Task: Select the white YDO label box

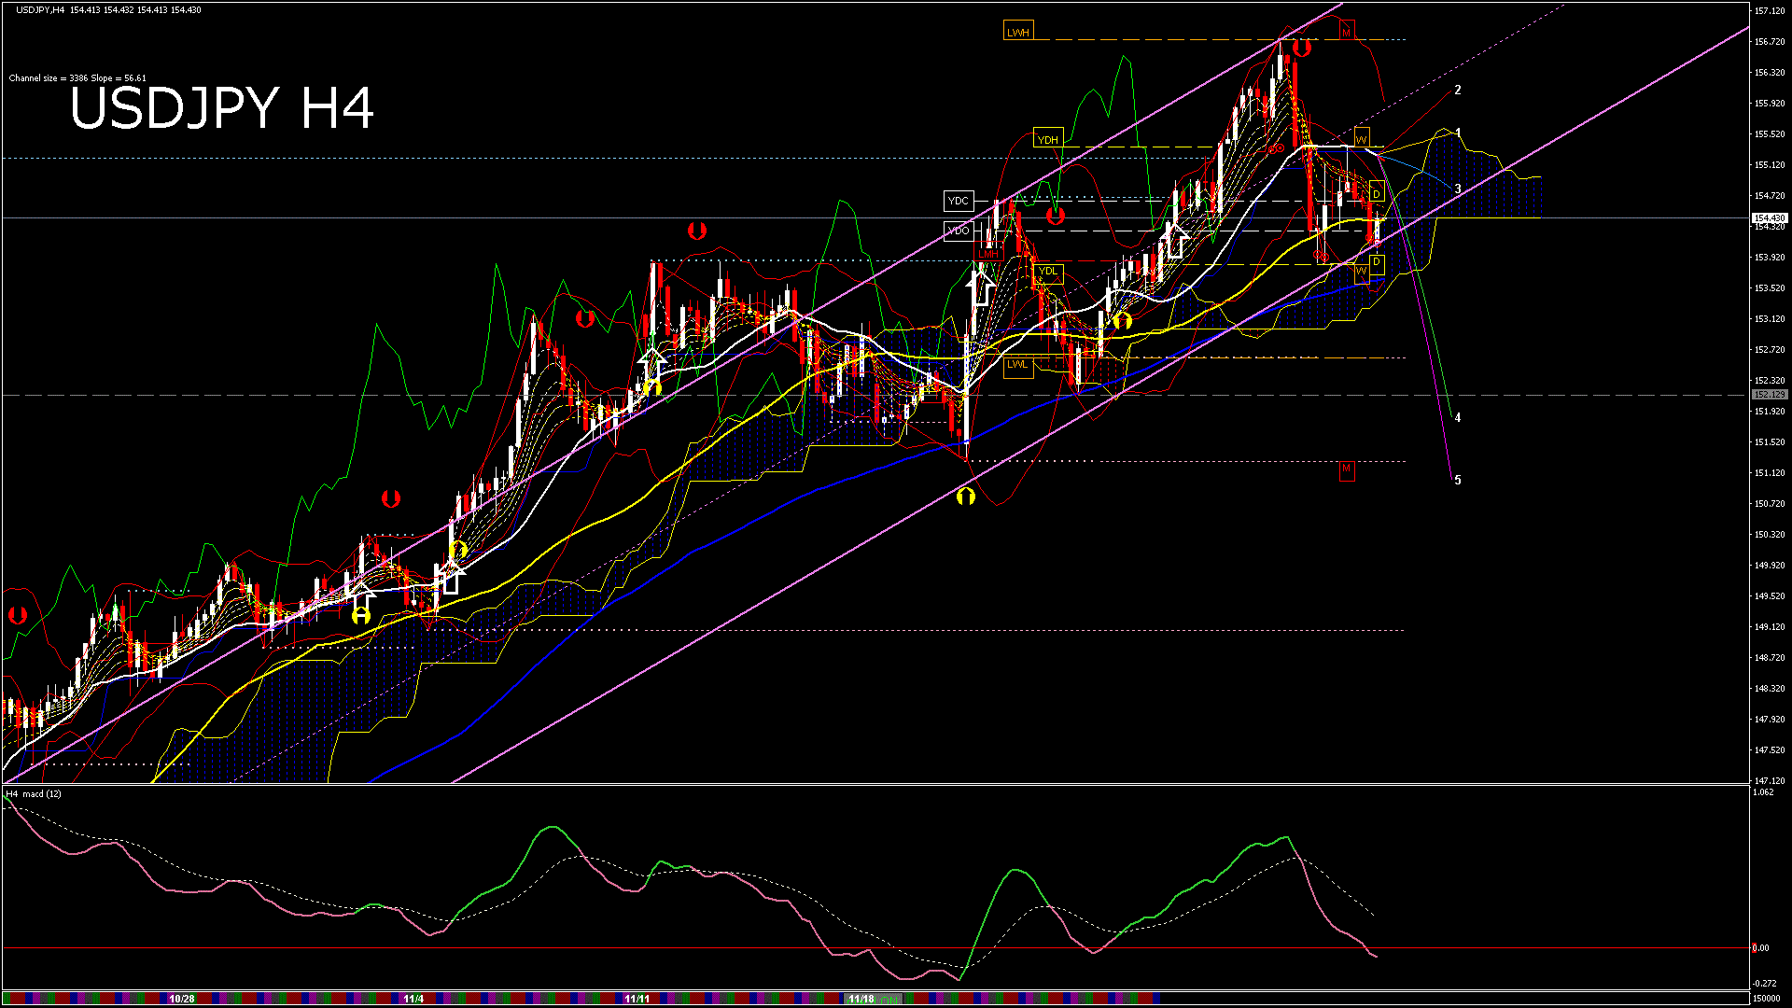Action: 959,231
